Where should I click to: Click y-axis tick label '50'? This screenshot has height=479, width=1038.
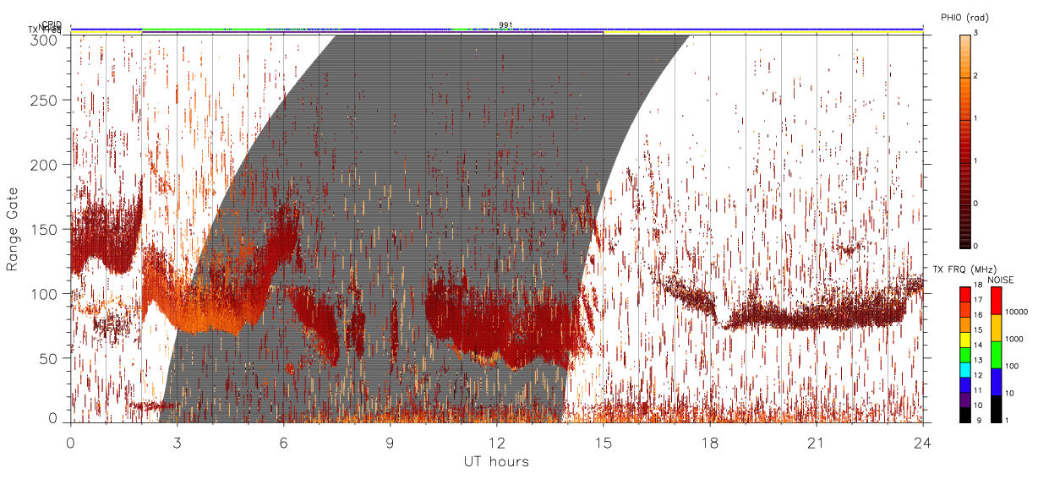click(50, 358)
